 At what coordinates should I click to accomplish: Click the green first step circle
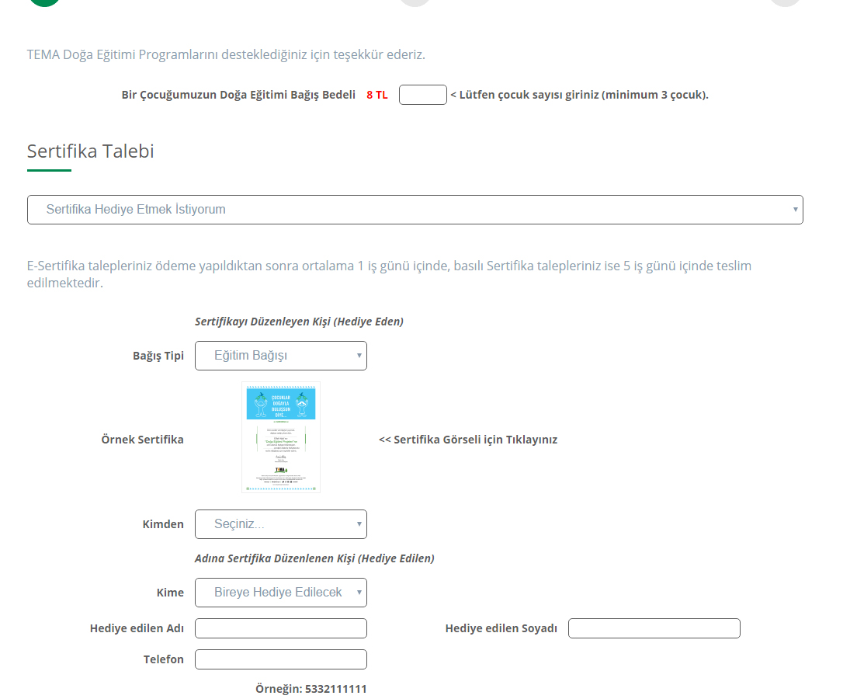coord(45,2)
